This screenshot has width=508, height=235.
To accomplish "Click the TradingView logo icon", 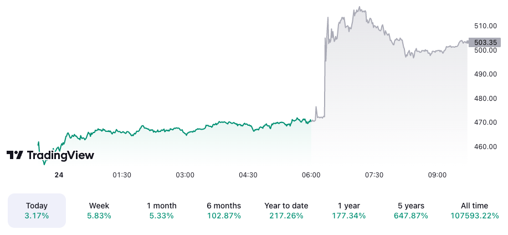I will tap(15, 155).
